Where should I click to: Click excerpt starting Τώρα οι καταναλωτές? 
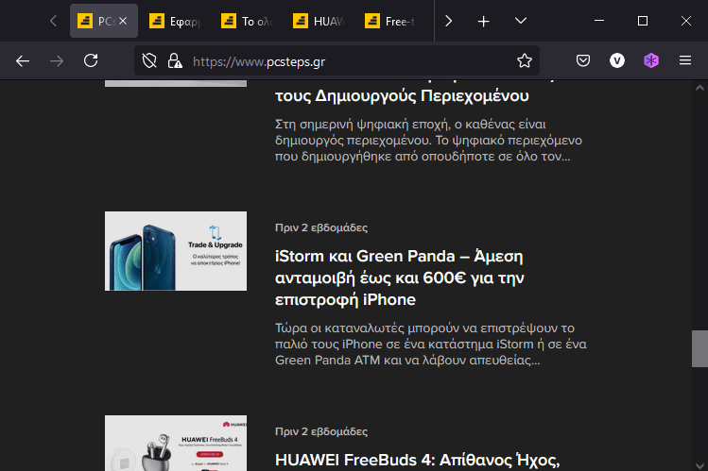(431, 344)
